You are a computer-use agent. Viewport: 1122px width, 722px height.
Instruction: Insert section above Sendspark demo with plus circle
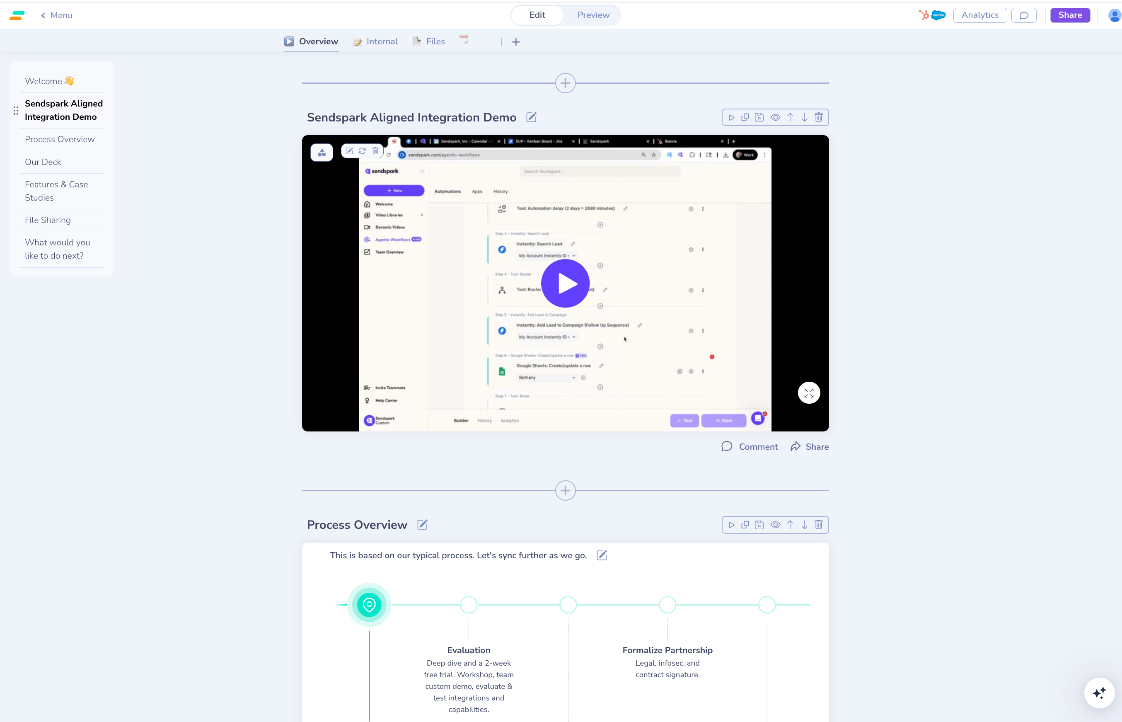tap(565, 83)
